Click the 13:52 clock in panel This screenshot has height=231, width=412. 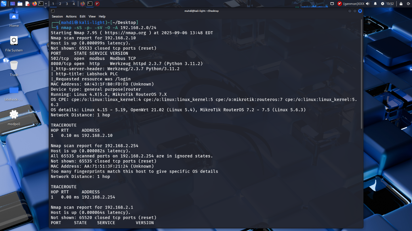click(x=390, y=4)
